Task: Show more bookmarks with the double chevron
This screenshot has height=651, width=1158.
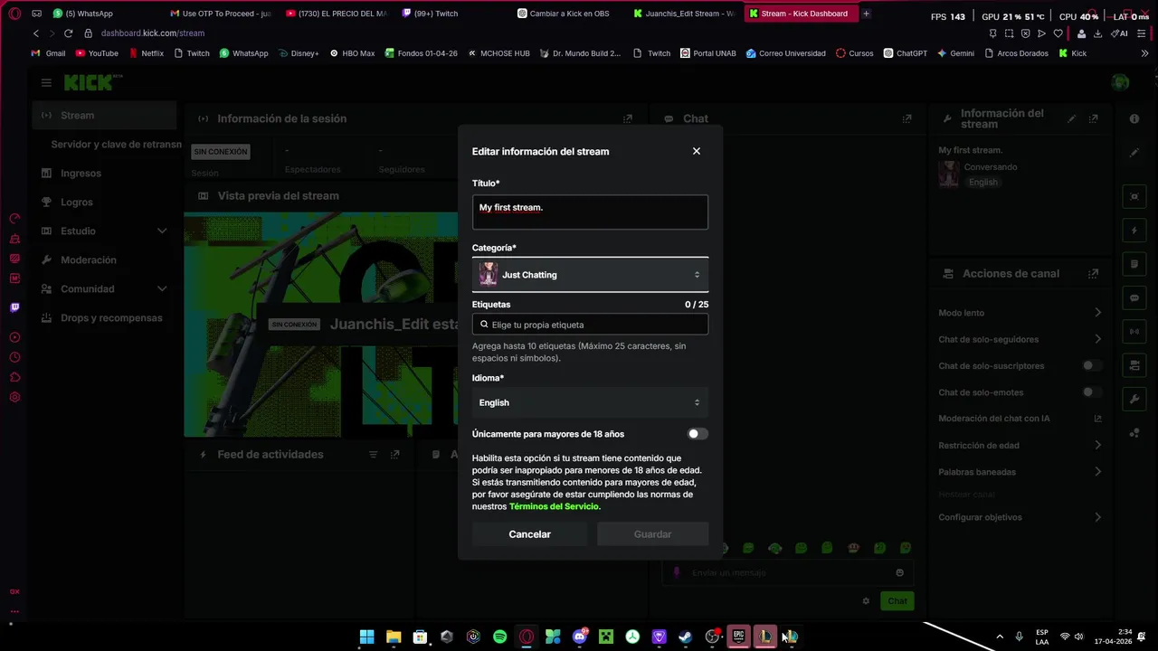Action: coord(1144,53)
